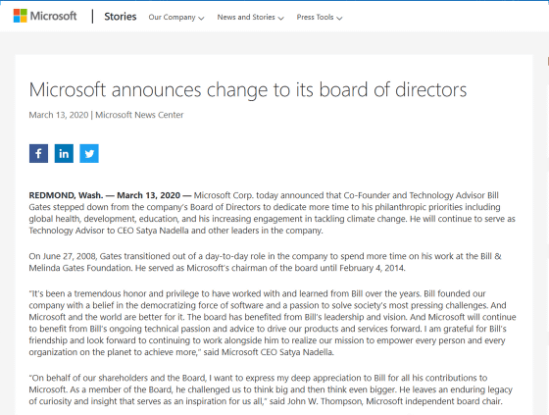The width and height of the screenshot is (549, 415).
Task: Click the Microsoft wordmark in header
Action: (53, 16)
